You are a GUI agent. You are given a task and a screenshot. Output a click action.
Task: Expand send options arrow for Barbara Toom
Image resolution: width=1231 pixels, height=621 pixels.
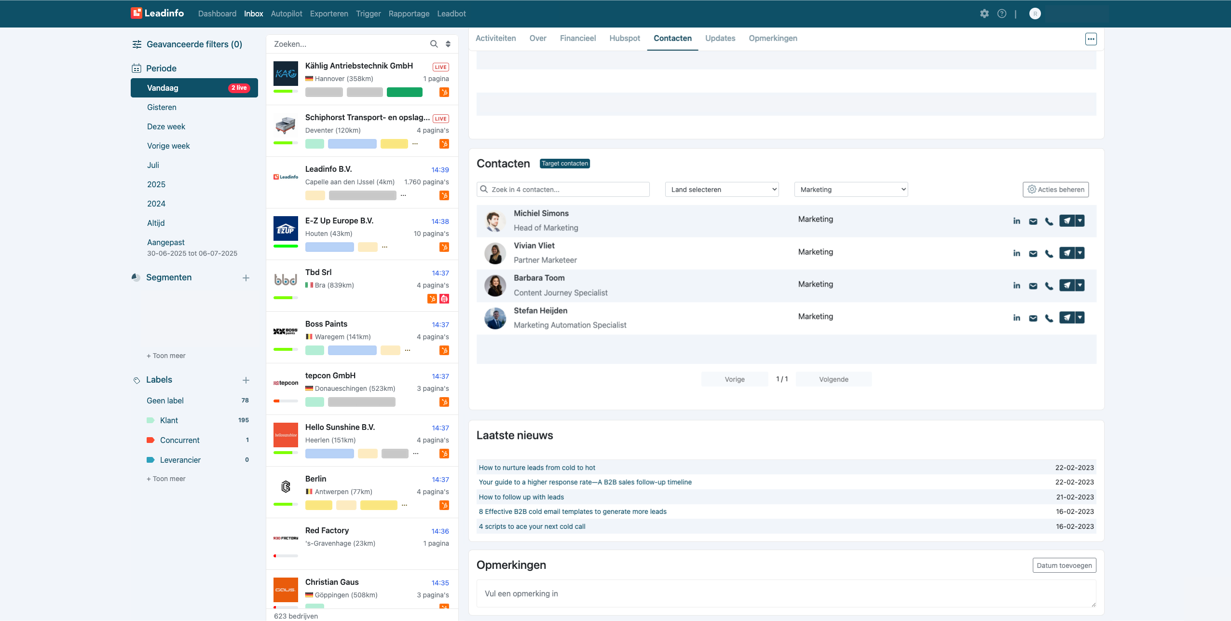pyautogui.click(x=1080, y=285)
